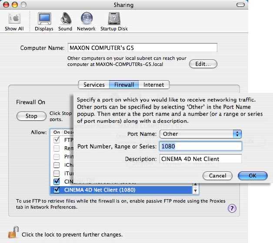Open the Displays preference pane

click(x=44, y=22)
